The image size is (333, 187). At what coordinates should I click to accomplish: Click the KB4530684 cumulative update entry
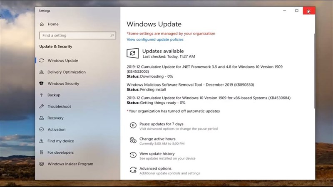click(209, 98)
